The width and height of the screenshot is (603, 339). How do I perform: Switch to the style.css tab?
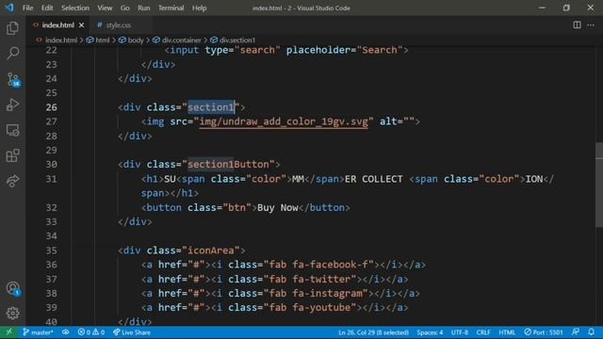click(x=119, y=25)
